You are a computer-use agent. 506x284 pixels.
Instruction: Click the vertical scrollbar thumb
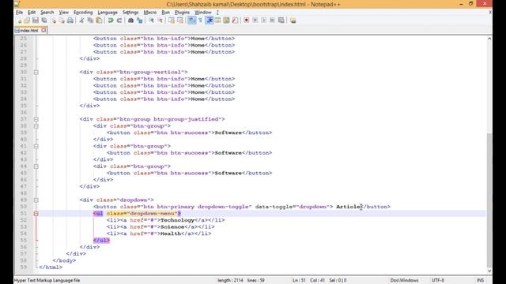pyautogui.click(x=489, y=200)
